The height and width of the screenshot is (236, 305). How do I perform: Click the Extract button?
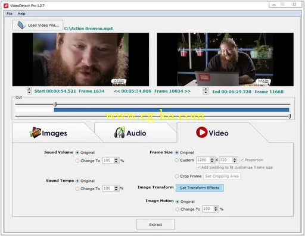155,225
